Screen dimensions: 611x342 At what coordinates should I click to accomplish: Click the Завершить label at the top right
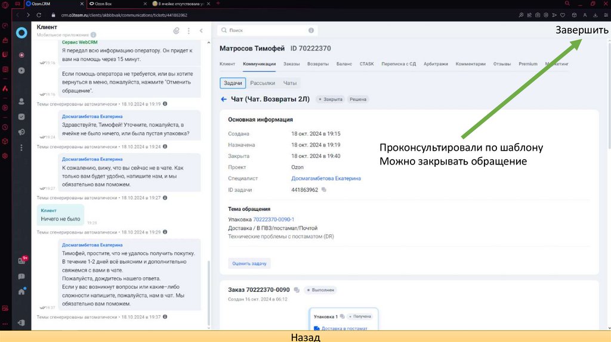(582, 30)
